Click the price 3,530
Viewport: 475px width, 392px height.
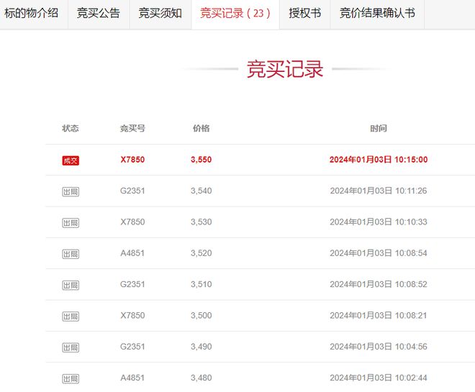pos(201,222)
